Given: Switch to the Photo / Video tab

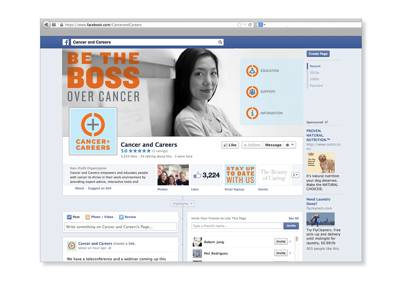Looking at the screenshot, I should [99, 217].
